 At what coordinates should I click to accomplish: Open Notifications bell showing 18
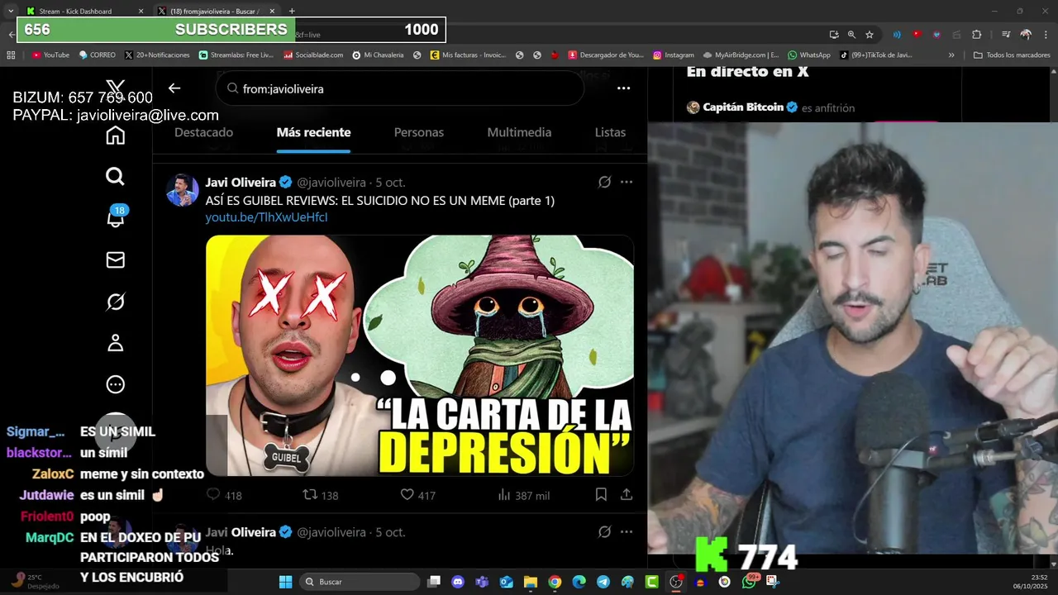pyautogui.click(x=116, y=217)
